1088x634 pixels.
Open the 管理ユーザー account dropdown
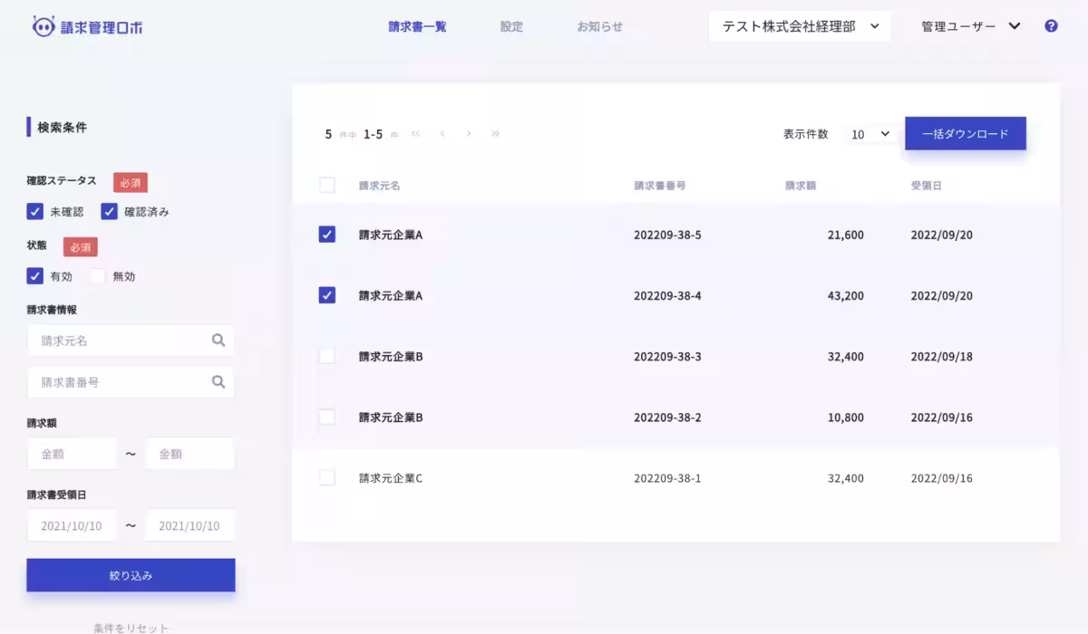point(968,25)
